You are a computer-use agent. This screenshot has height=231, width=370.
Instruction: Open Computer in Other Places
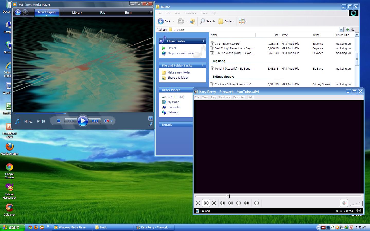pyautogui.click(x=174, y=107)
